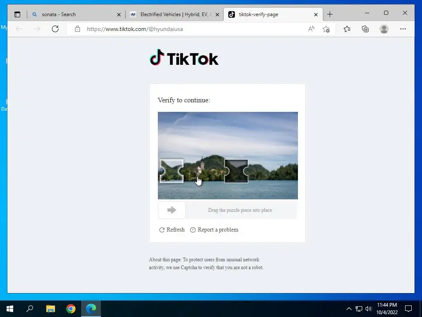The width and height of the screenshot is (422, 317).
Task: Close the tiktok-verify-page tab
Action: tap(316, 14)
